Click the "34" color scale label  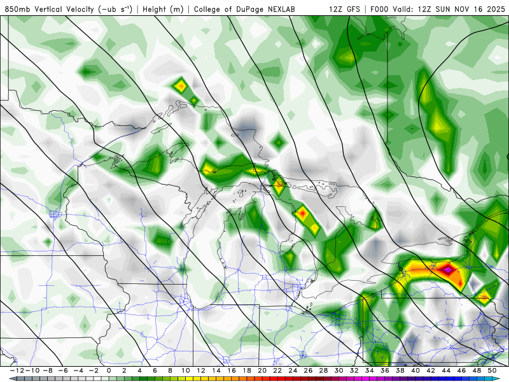coord(370,371)
